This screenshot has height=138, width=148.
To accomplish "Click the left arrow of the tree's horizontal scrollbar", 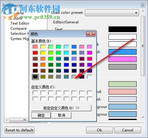I will point(7,120).
